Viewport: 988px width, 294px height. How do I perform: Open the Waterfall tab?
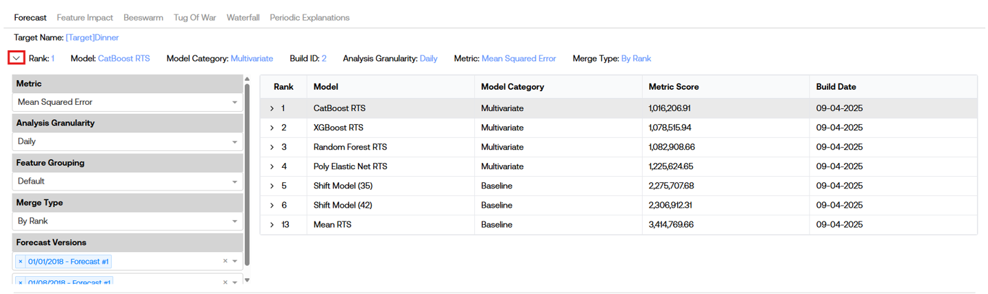tap(243, 18)
